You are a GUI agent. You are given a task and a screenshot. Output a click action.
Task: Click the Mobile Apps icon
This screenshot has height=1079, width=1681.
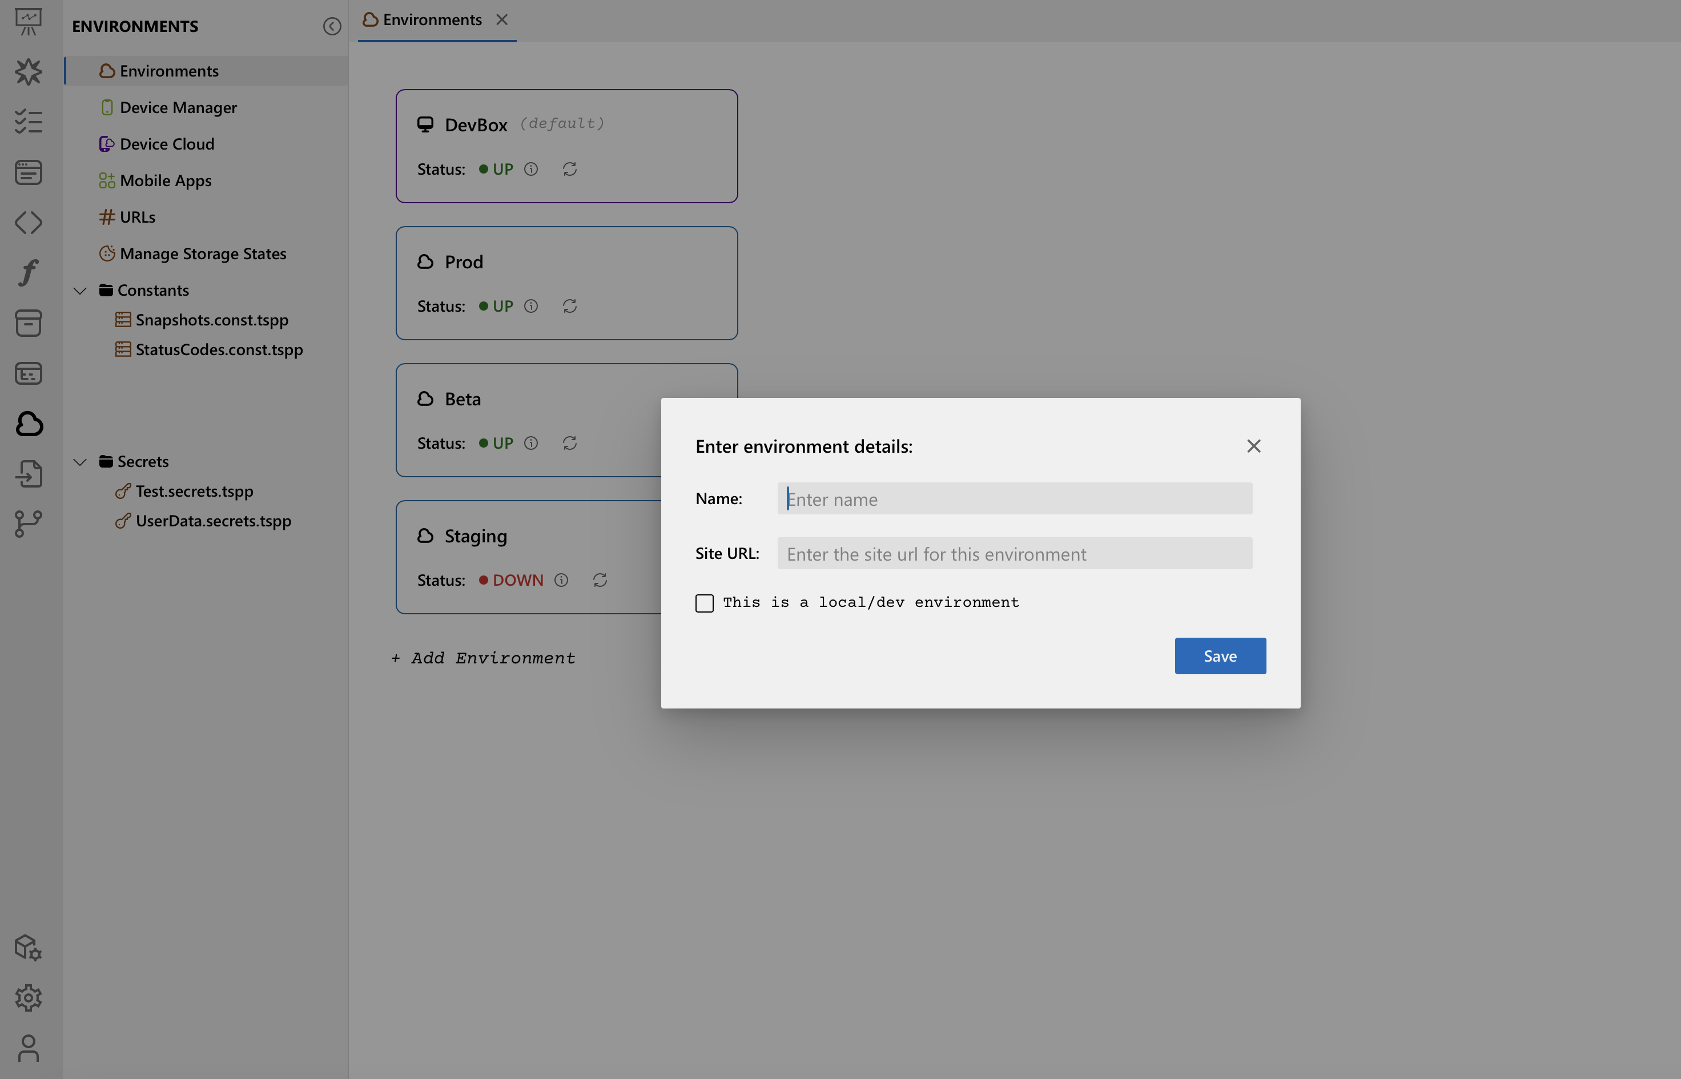(x=106, y=179)
